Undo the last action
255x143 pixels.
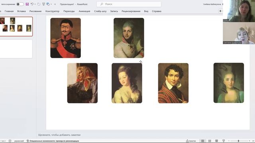tap(32, 4)
